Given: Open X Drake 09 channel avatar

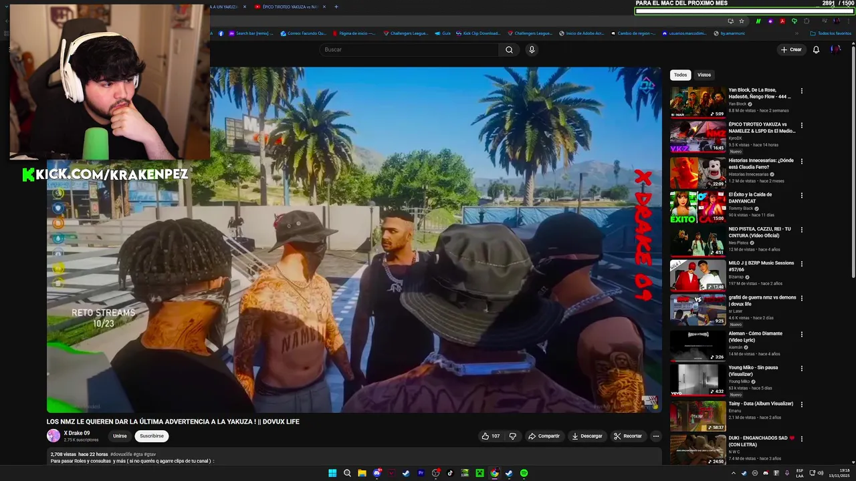Looking at the screenshot, I should (x=53, y=436).
